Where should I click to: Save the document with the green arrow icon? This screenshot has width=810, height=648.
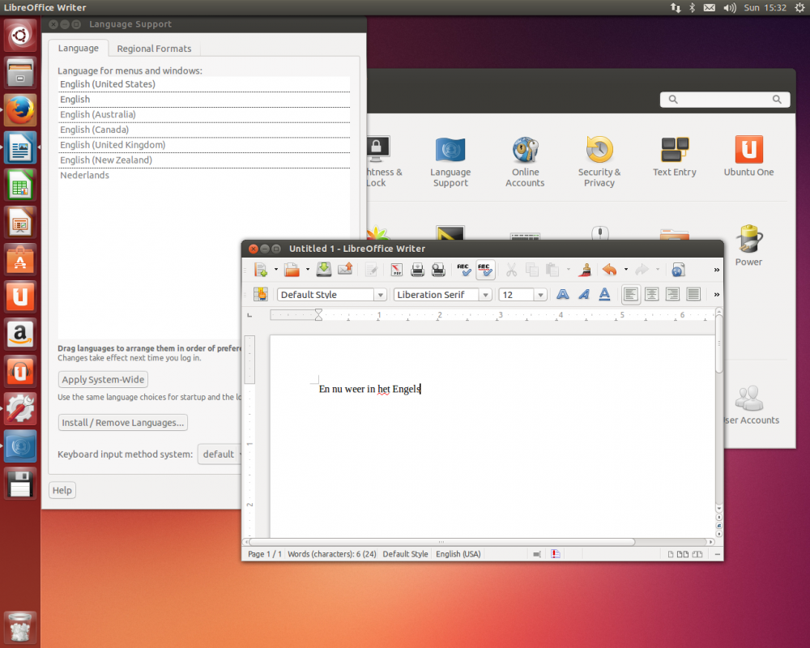[x=324, y=269]
